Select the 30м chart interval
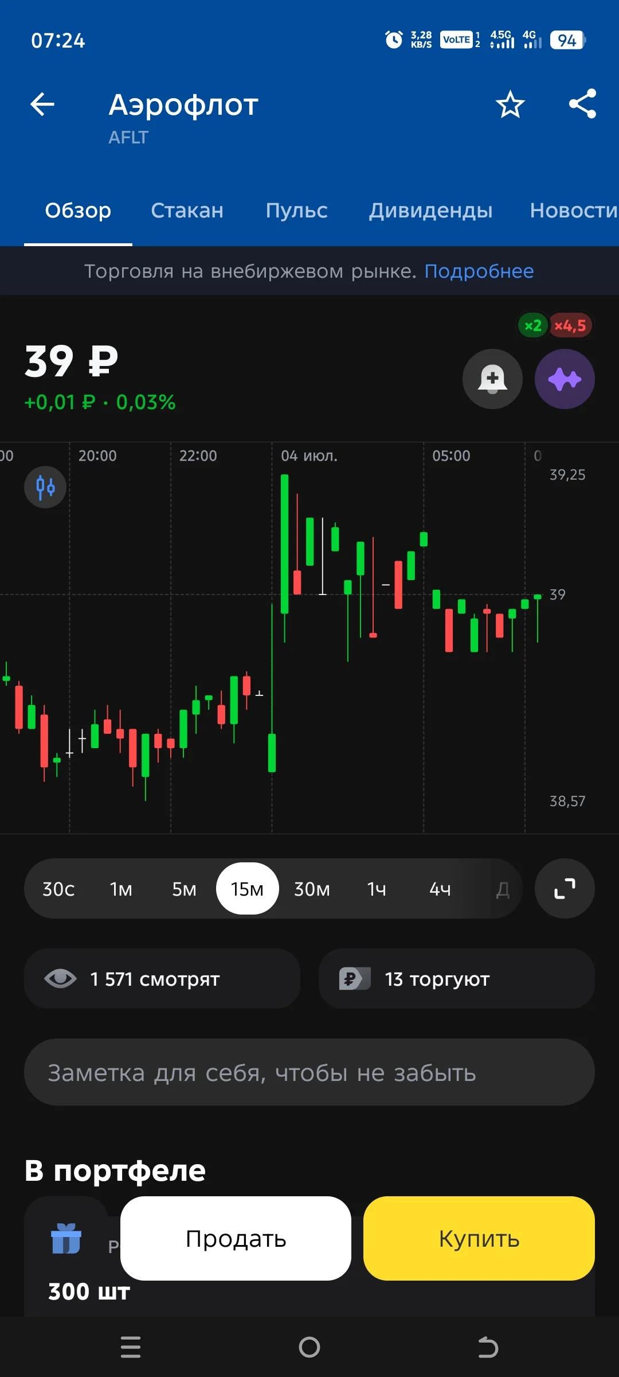Image resolution: width=619 pixels, height=1377 pixels. tap(312, 889)
